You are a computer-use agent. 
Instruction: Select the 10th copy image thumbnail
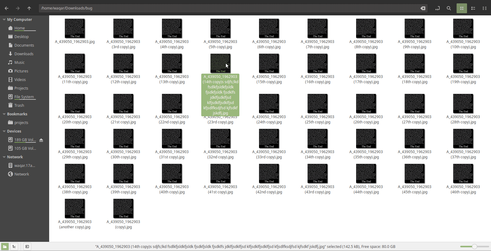(x=463, y=28)
